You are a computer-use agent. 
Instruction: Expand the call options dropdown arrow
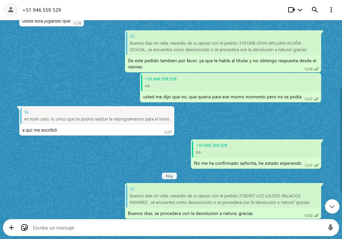(x=300, y=10)
